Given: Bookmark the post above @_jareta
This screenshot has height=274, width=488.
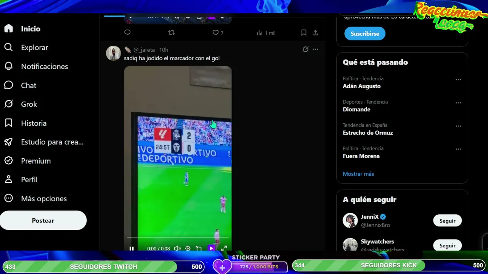Looking at the screenshot, I should [x=304, y=33].
